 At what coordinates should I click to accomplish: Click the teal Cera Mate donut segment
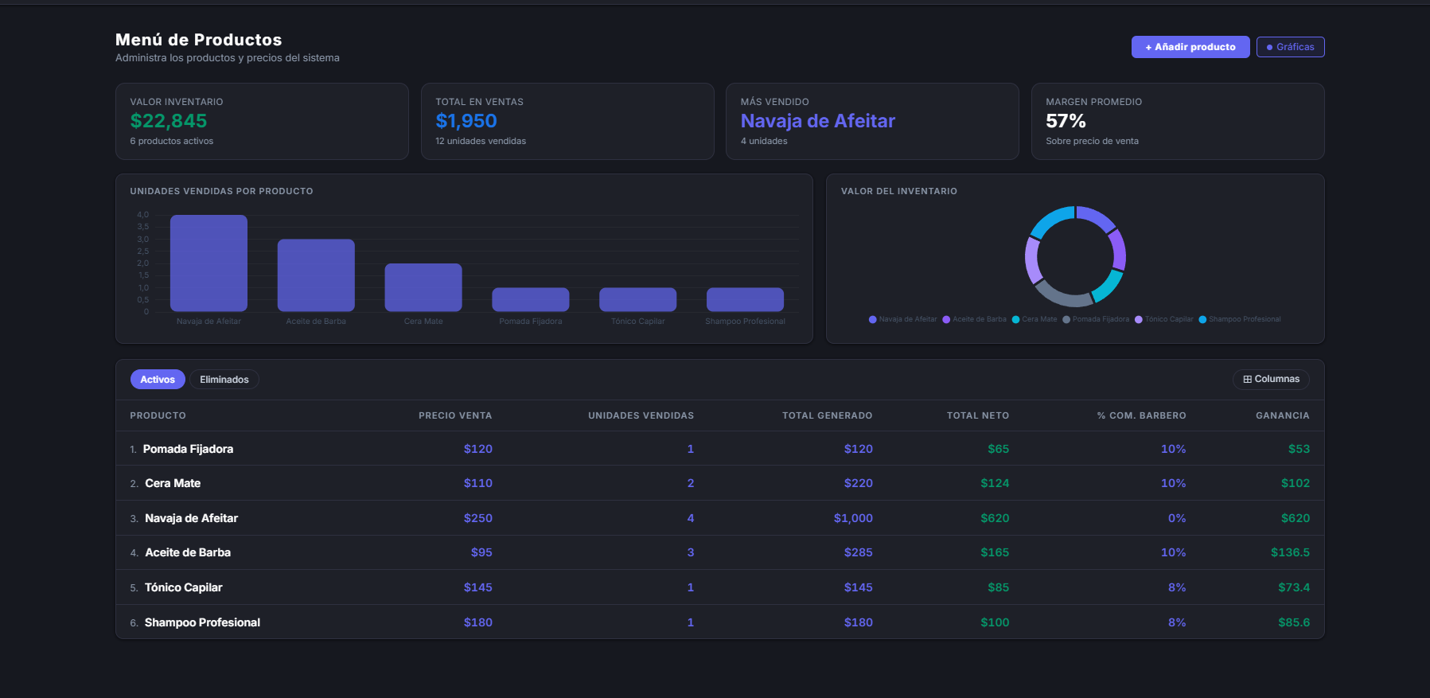1108,287
